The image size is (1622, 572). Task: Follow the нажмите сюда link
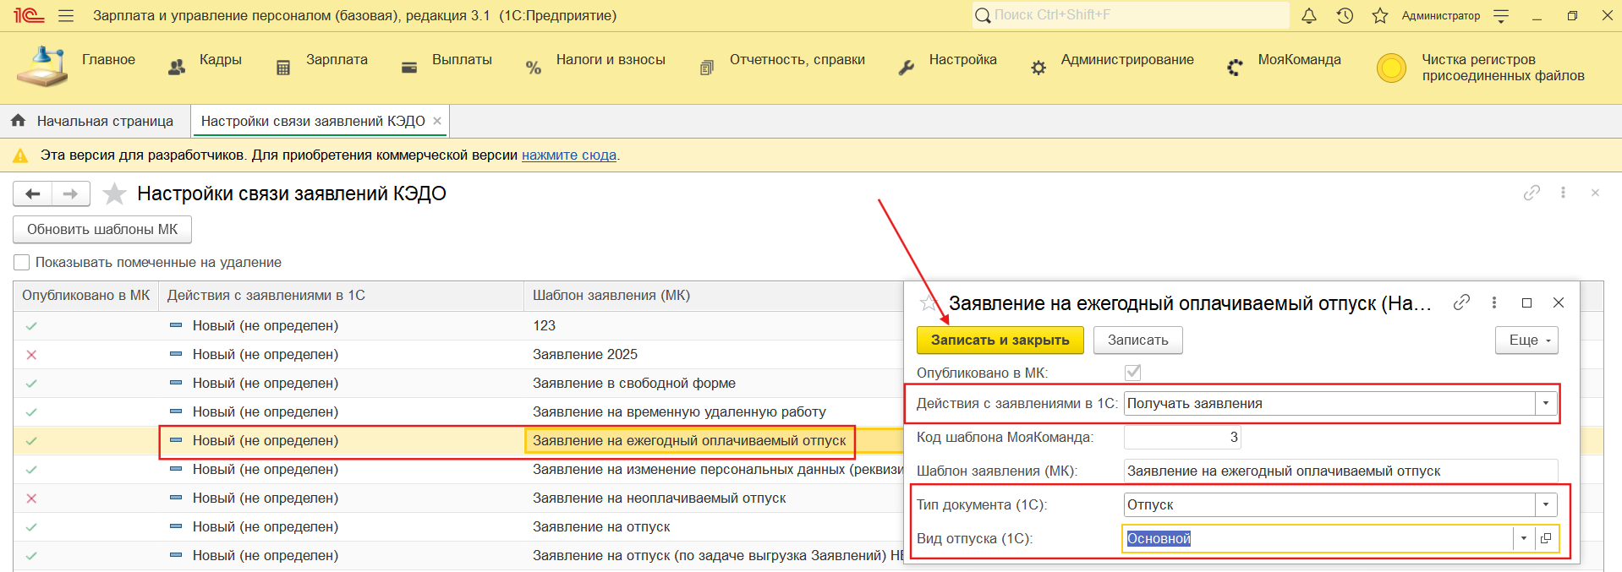568,155
